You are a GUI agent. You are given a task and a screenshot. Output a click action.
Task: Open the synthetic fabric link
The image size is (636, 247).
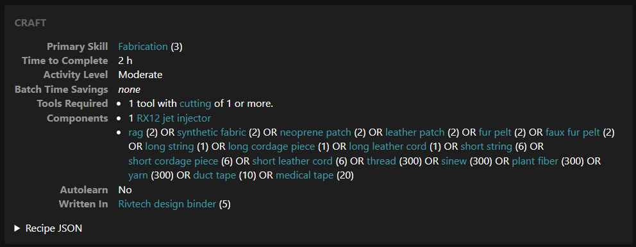(x=212, y=132)
